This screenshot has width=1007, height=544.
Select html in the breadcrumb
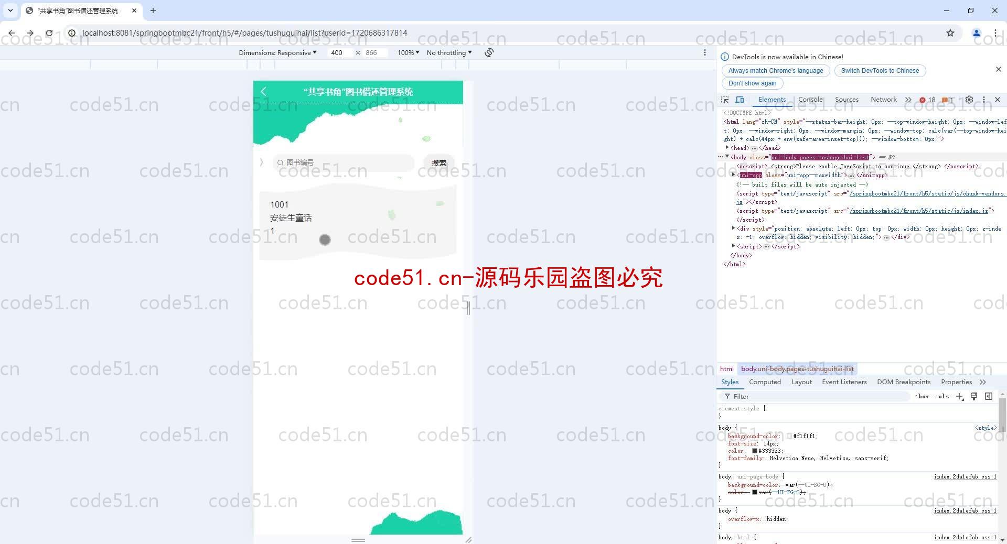[727, 369]
